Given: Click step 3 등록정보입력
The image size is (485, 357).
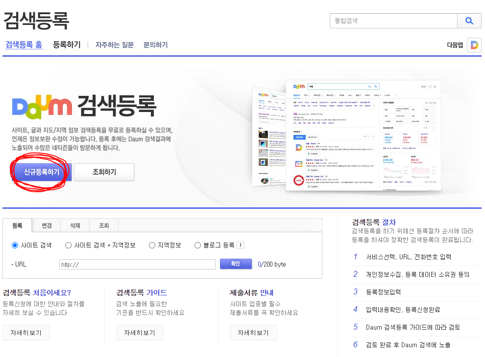Looking at the screenshot, I should click(383, 292).
